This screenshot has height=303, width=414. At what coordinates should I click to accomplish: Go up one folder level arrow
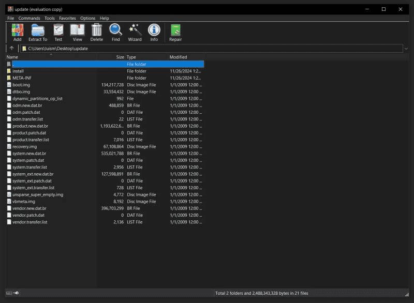pyautogui.click(x=11, y=48)
